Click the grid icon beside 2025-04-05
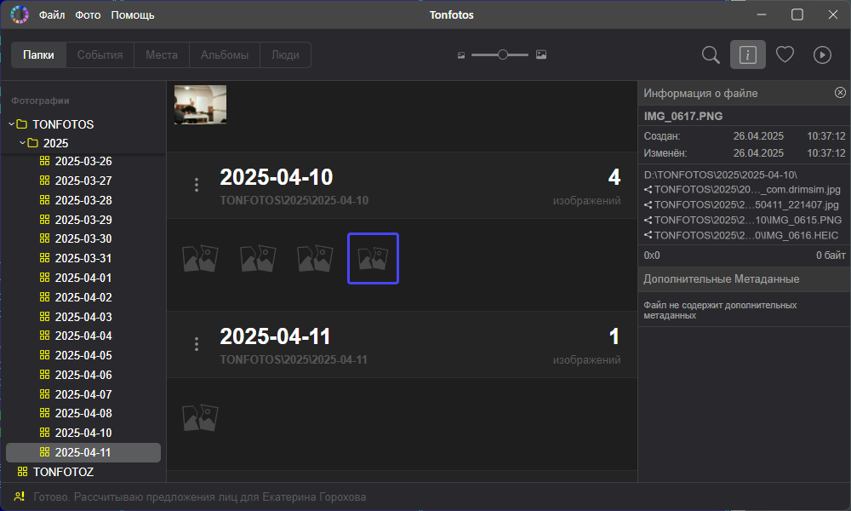Screen dimensions: 851x511 tap(44, 355)
